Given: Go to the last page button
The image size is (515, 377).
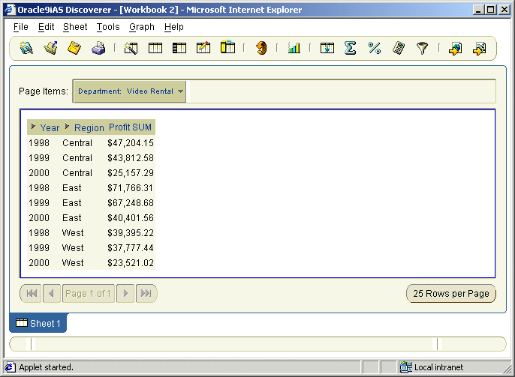Looking at the screenshot, I should (x=146, y=293).
